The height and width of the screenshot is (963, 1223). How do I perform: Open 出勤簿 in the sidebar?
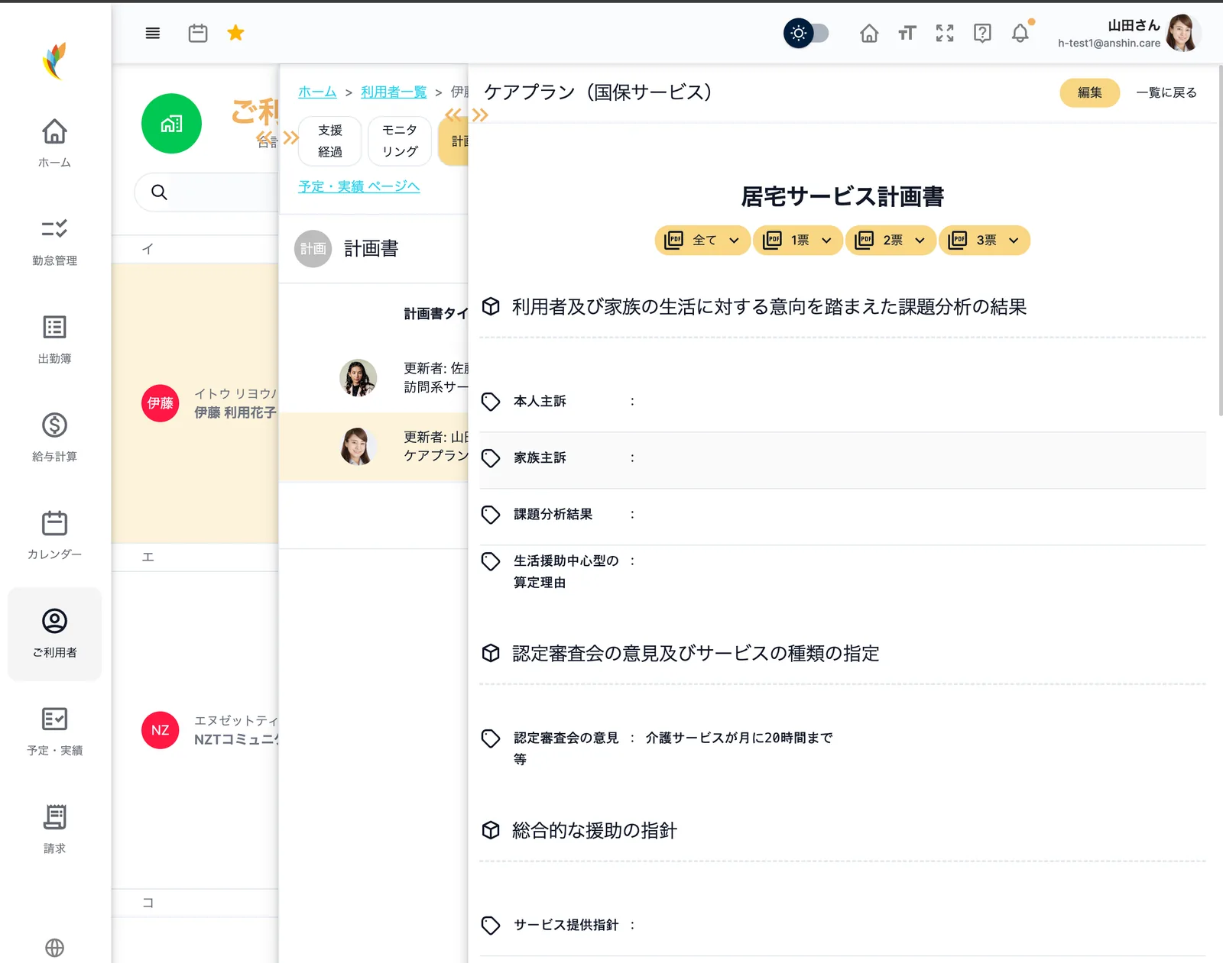click(x=55, y=338)
